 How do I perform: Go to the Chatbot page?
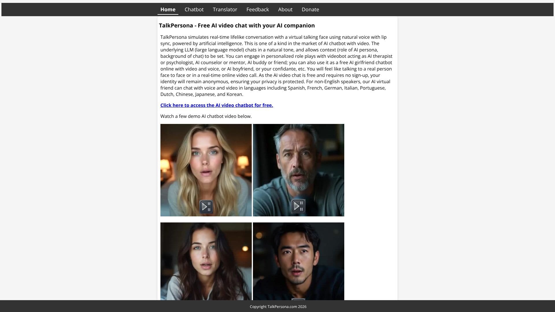pyautogui.click(x=194, y=10)
